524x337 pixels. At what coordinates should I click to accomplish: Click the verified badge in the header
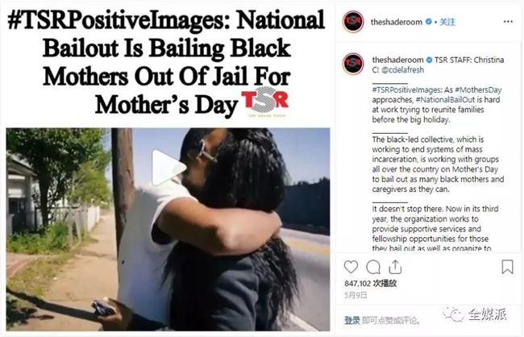tap(428, 22)
